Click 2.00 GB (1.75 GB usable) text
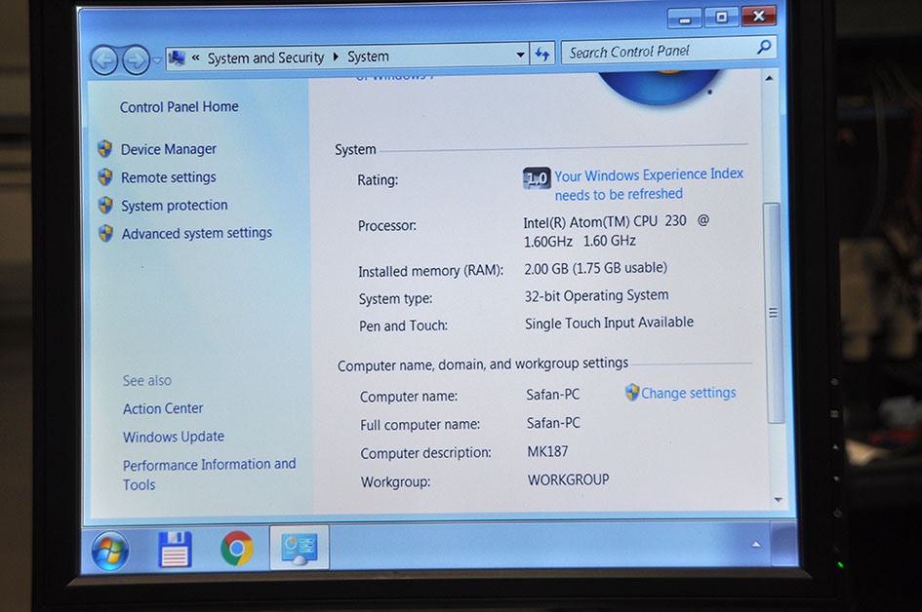 (596, 268)
